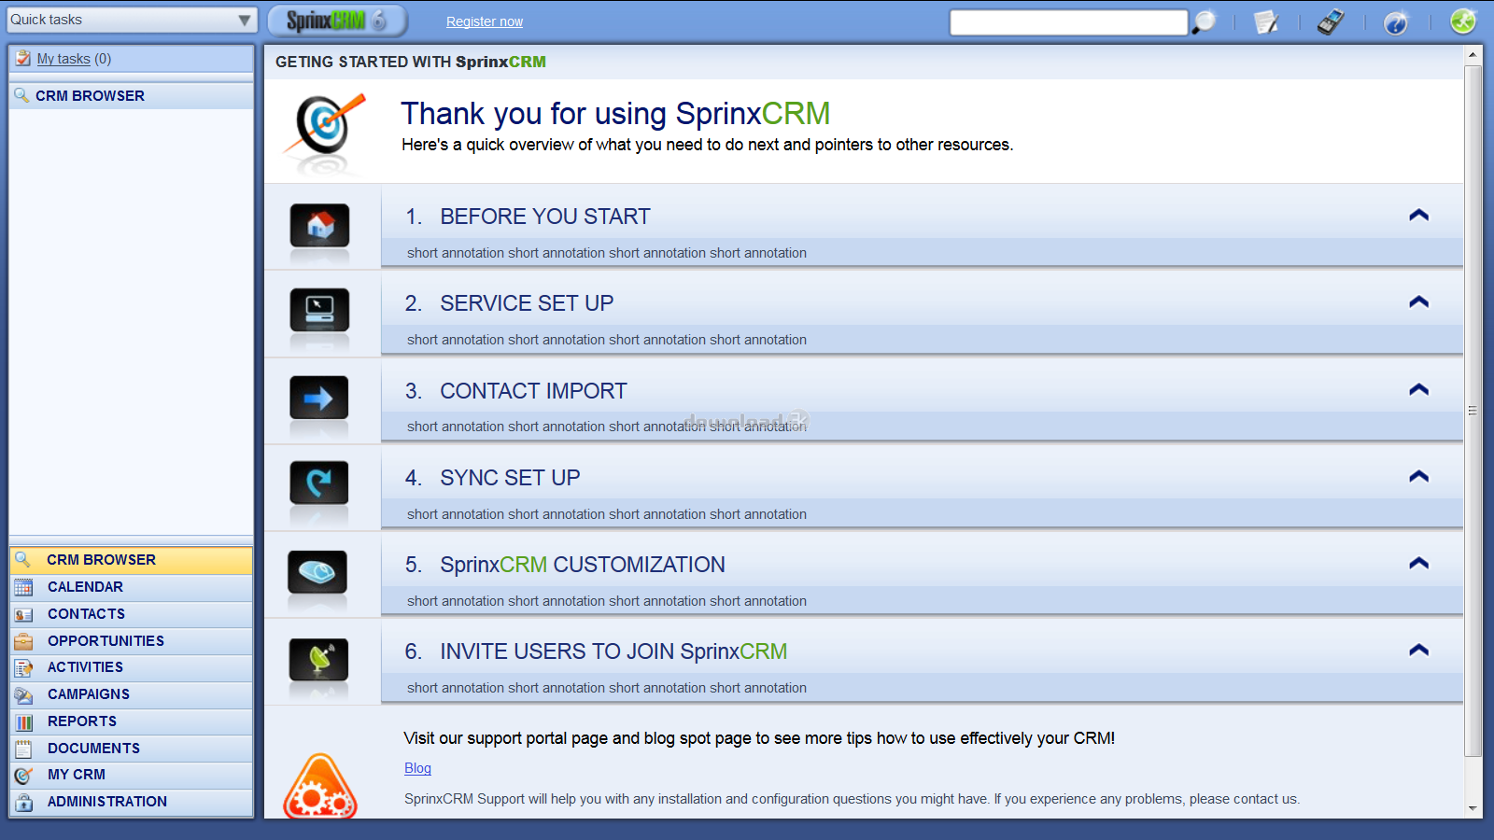Image resolution: width=1494 pixels, height=840 pixels.
Task: Click the eye icon for SprinxCRM Customization
Action: click(x=317, y=572)
